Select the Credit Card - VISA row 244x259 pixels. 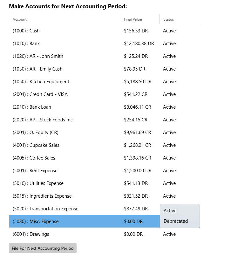[x=104, y=94]
